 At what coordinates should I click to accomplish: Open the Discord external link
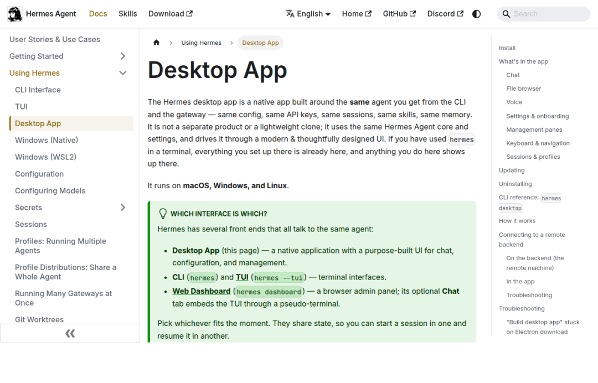(445, 14)
